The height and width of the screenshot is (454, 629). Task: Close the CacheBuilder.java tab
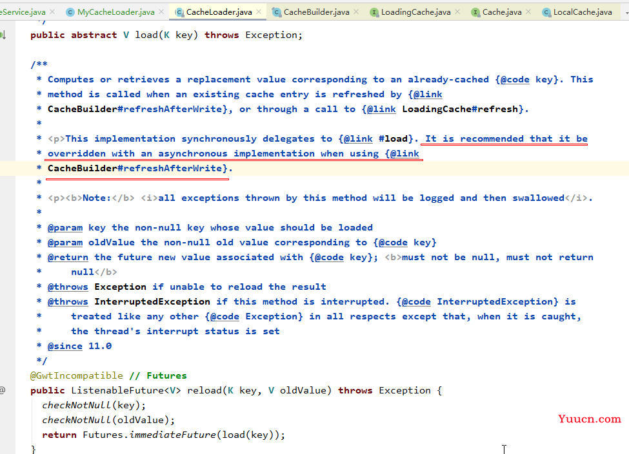point(356,12)
